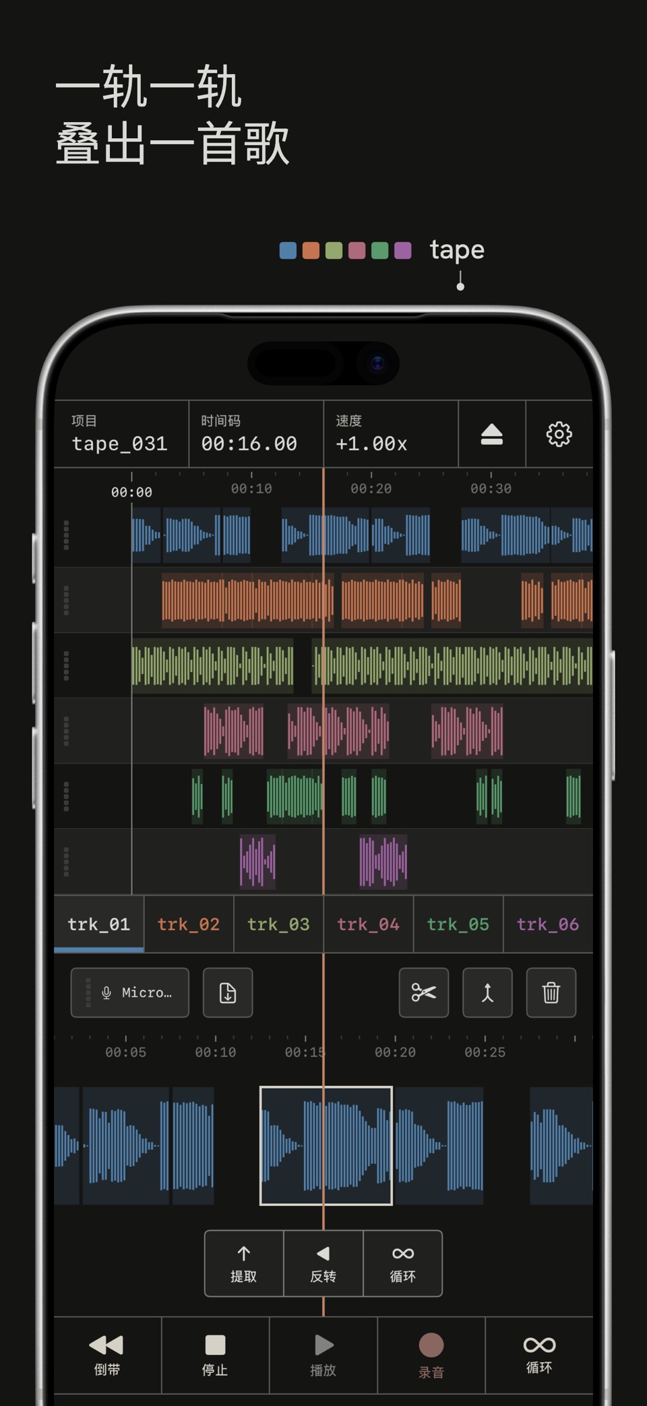
Task: Select the highlighted blue clip in the editor
Action: [326, 1145]
